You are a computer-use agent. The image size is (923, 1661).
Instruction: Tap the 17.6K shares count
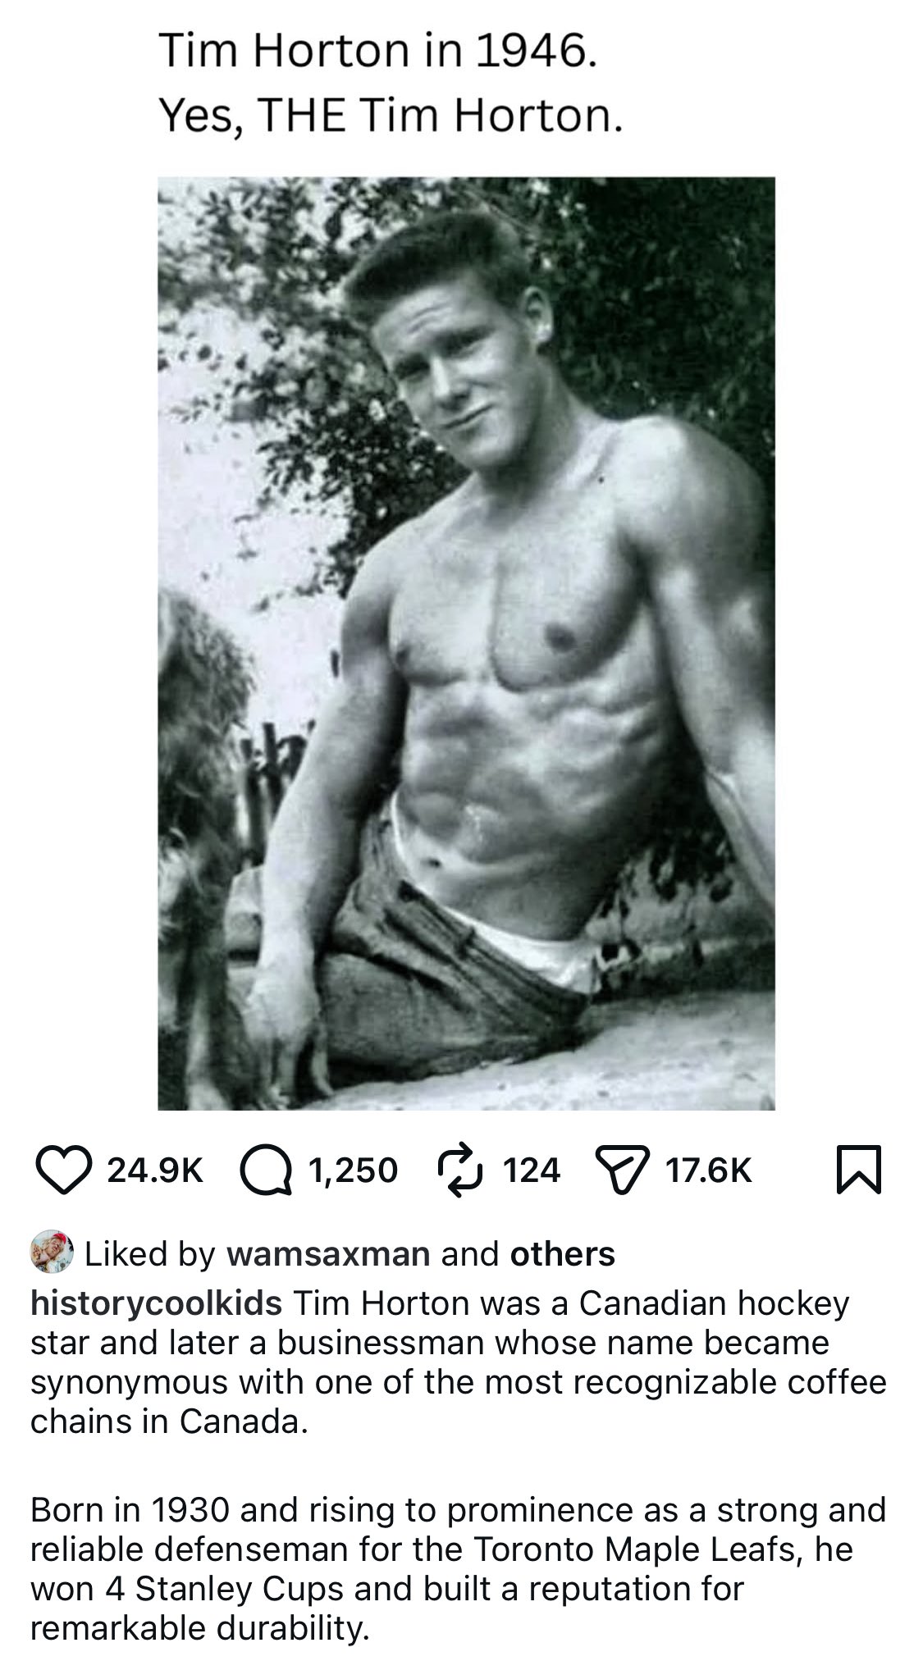coord(709,1170)
